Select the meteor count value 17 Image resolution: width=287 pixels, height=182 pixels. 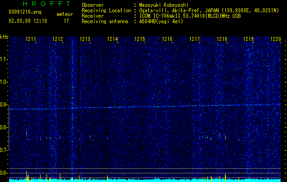tap(66, 21)
